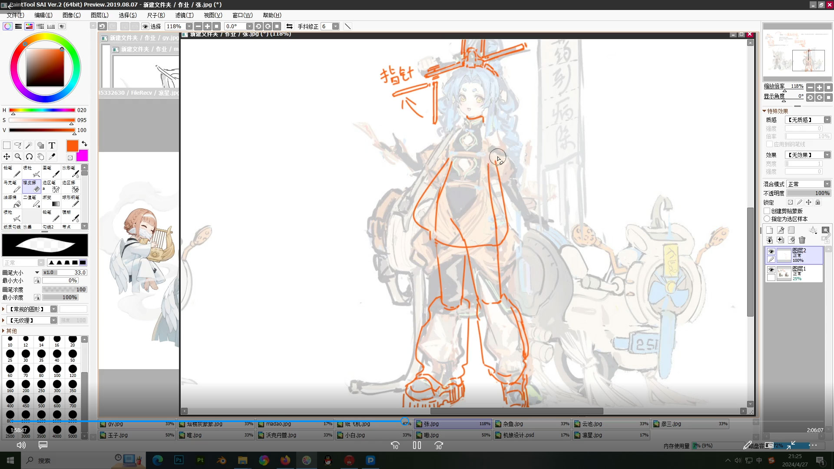Viewport: 834px width, 469px height.
Task: Swap foreground and background colors
Action: [84, 144]
